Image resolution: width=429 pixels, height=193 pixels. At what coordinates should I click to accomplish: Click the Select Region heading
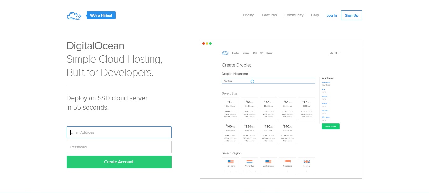pos(232,153)
